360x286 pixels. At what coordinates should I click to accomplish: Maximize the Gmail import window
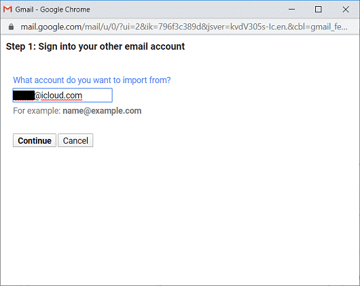(x=318, y=10)
